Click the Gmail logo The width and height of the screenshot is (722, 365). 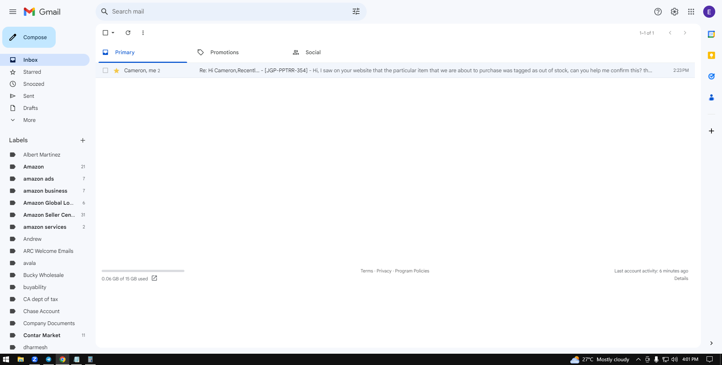pyautogui.click(x=42, y=12)
